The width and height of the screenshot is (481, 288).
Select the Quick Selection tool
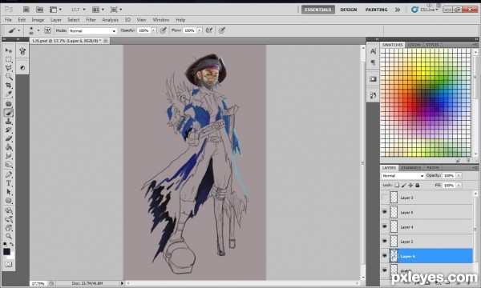(9, 77)
